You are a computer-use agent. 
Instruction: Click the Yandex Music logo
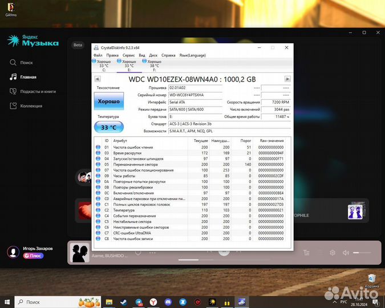tap(33, 40)
